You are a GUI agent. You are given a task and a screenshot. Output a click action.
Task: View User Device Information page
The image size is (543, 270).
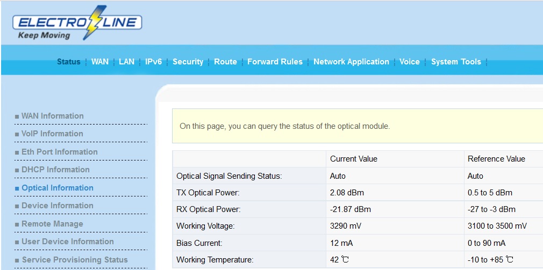(67, 242)
